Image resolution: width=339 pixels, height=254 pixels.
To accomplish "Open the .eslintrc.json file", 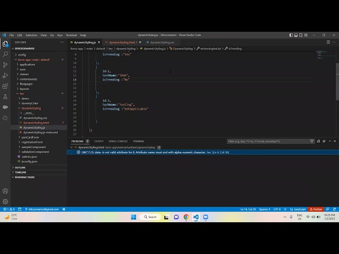I will pos(29,157).
